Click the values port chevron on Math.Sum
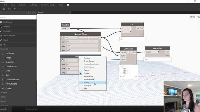 [x=158, y=52]
